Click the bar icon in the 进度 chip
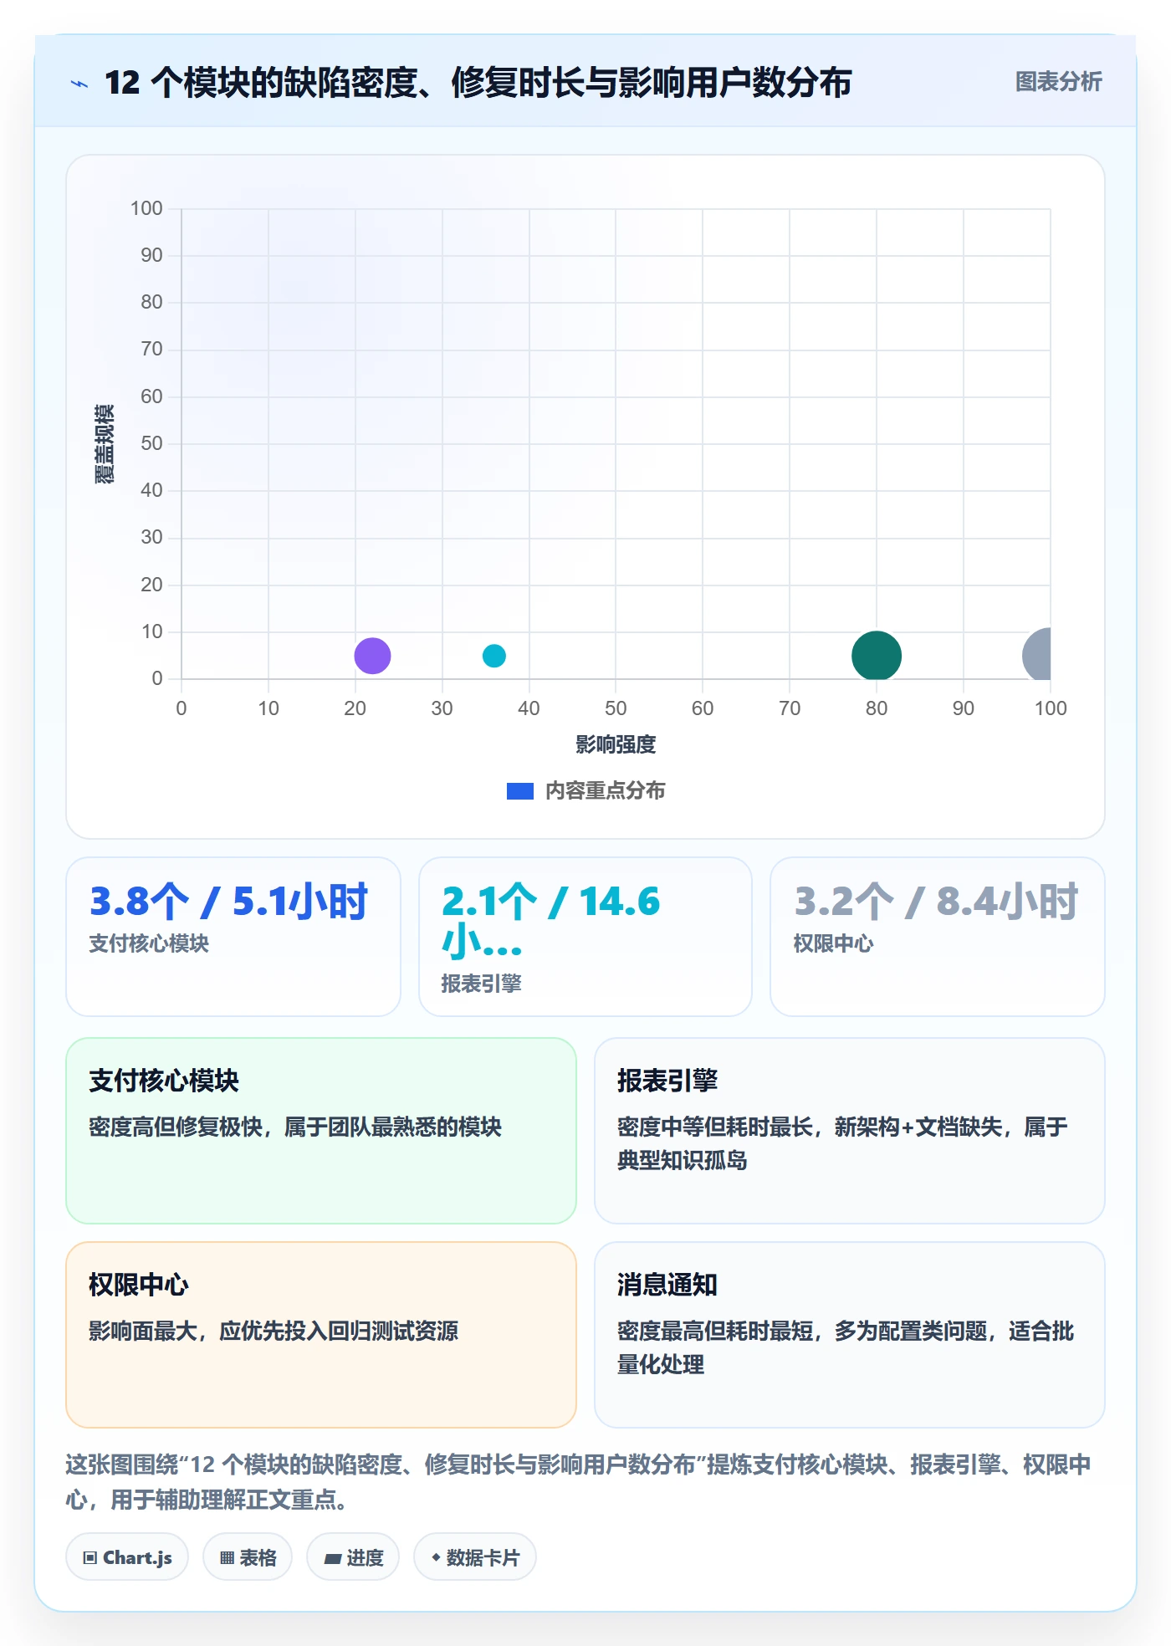 [333, 1558]
